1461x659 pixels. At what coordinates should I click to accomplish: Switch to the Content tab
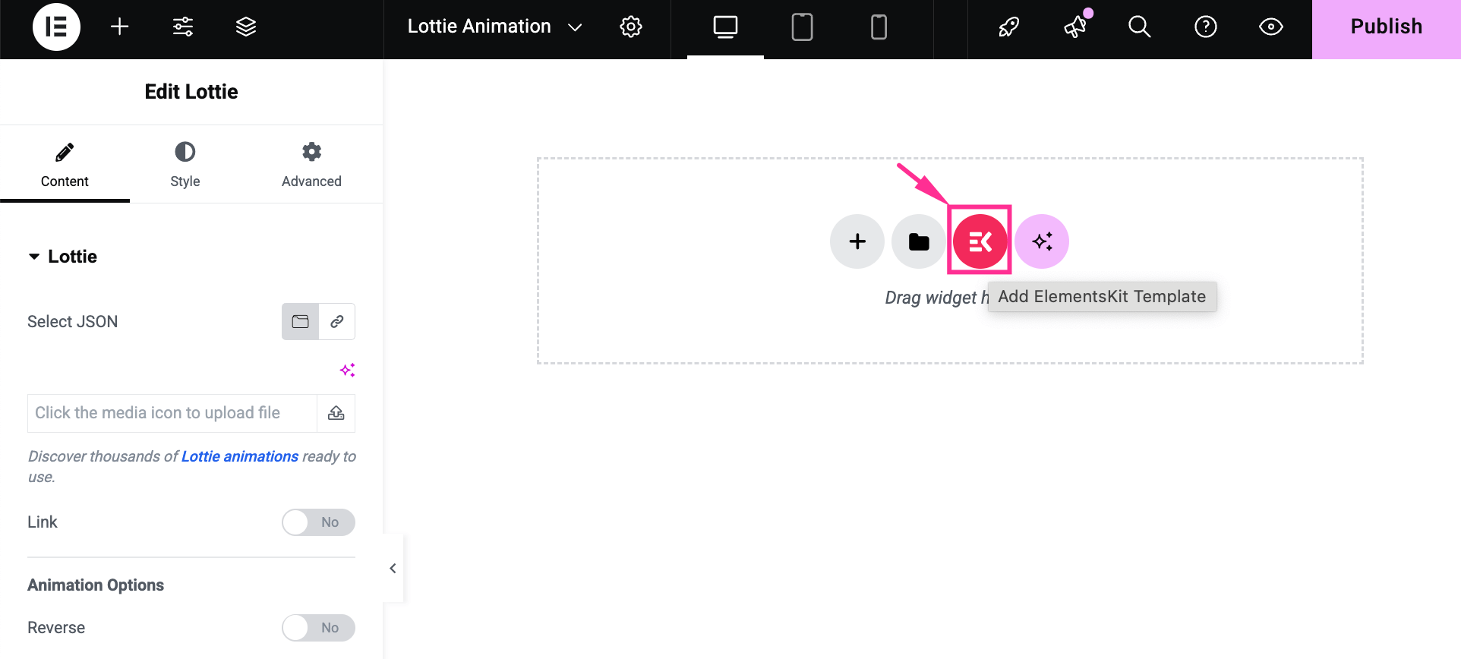pos(65,164)
